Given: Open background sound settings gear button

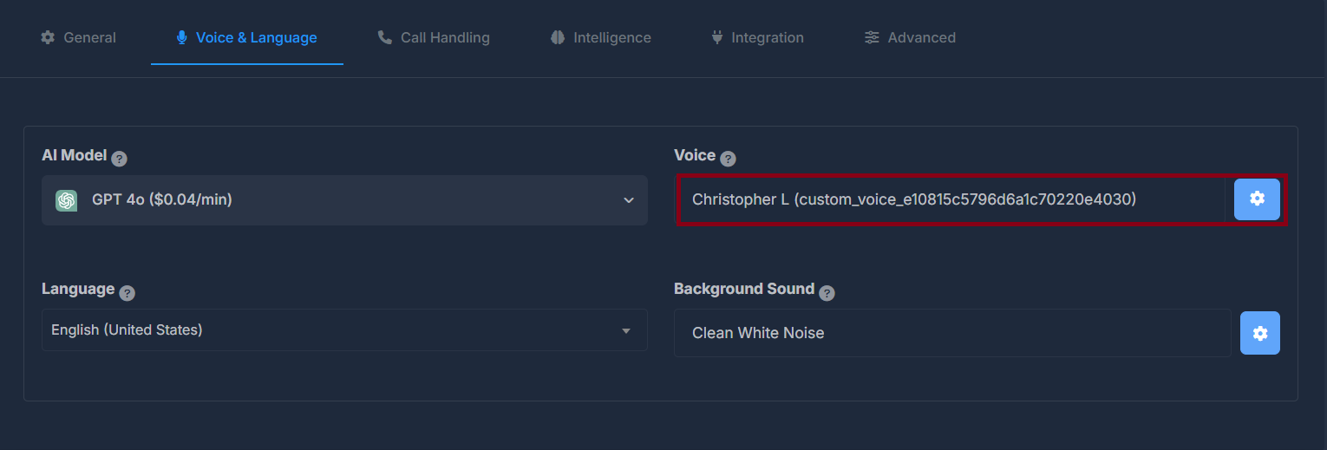Looking at the screenshot, I should tap(1260, 333).
